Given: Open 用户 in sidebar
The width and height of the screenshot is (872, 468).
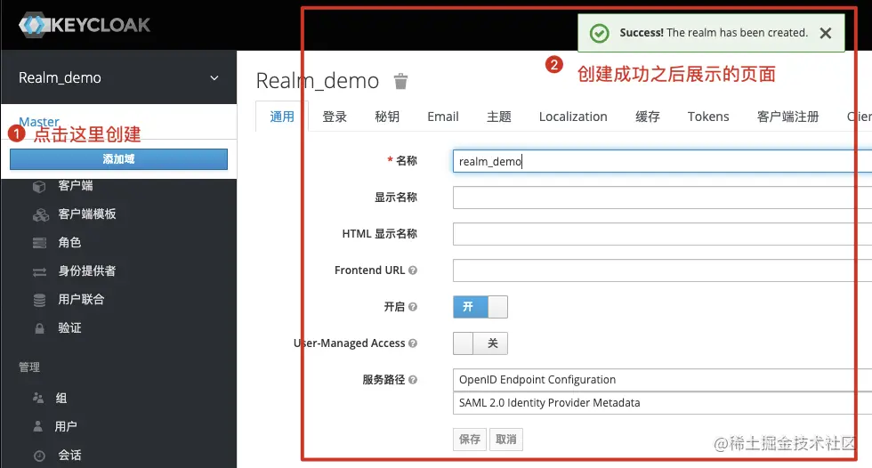Looking at the screenshot, I should coord(66,426).
